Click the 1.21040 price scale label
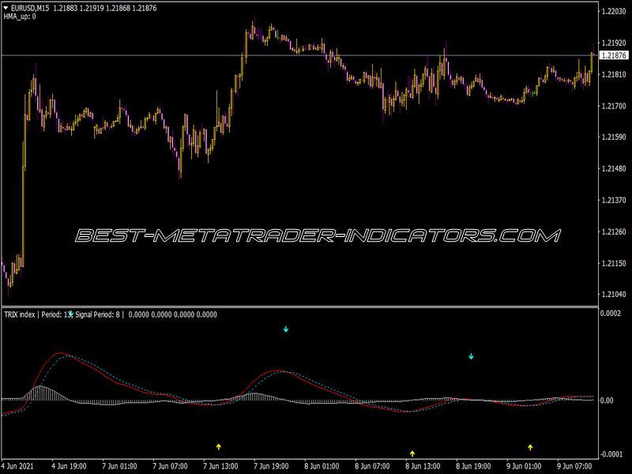Screen dimensions: 632x474 tap(614, 295)
